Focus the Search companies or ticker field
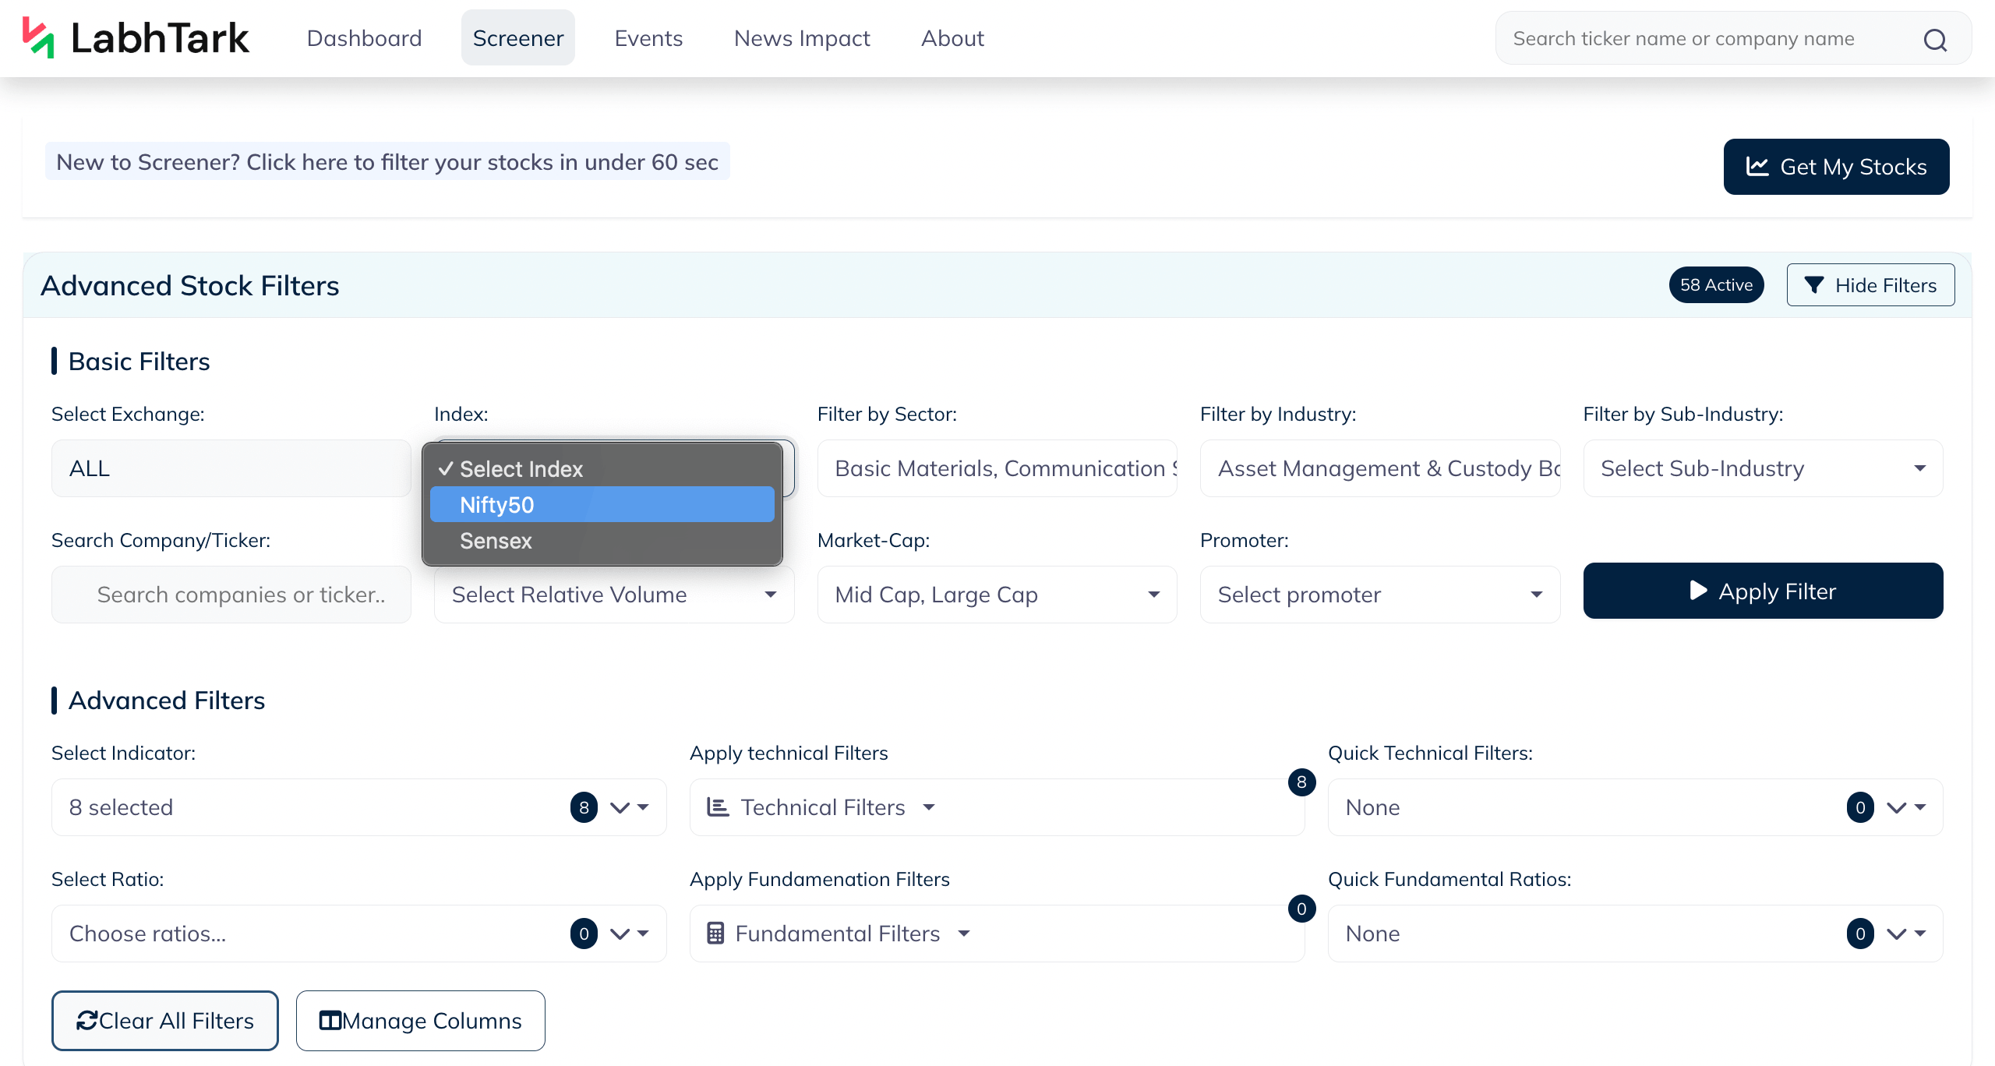This screenshot has height=1066, width=1995. [231, 595]
